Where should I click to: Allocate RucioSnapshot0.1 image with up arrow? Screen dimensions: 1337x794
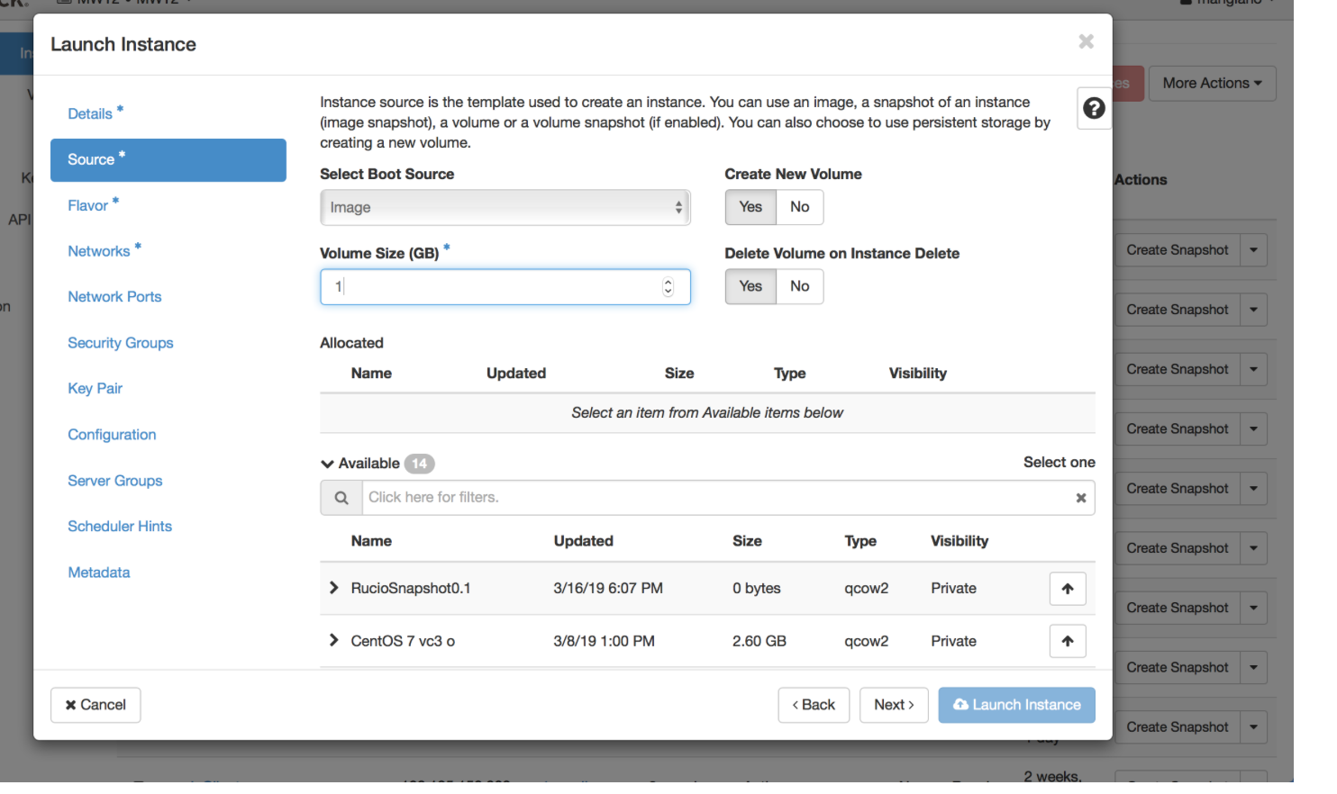[1067, 589]
